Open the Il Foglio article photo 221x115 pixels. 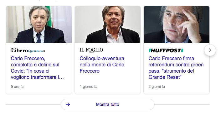click(108, 24)
